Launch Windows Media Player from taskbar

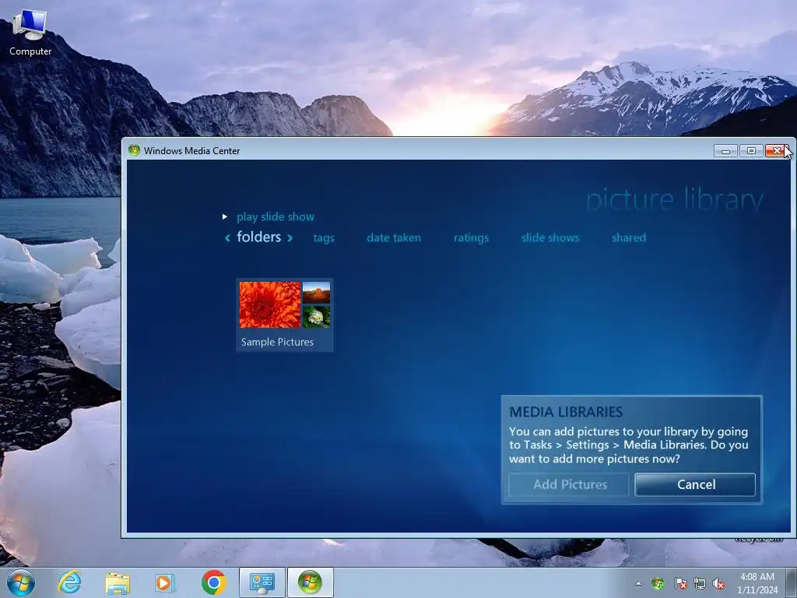(x=165, y=582)
